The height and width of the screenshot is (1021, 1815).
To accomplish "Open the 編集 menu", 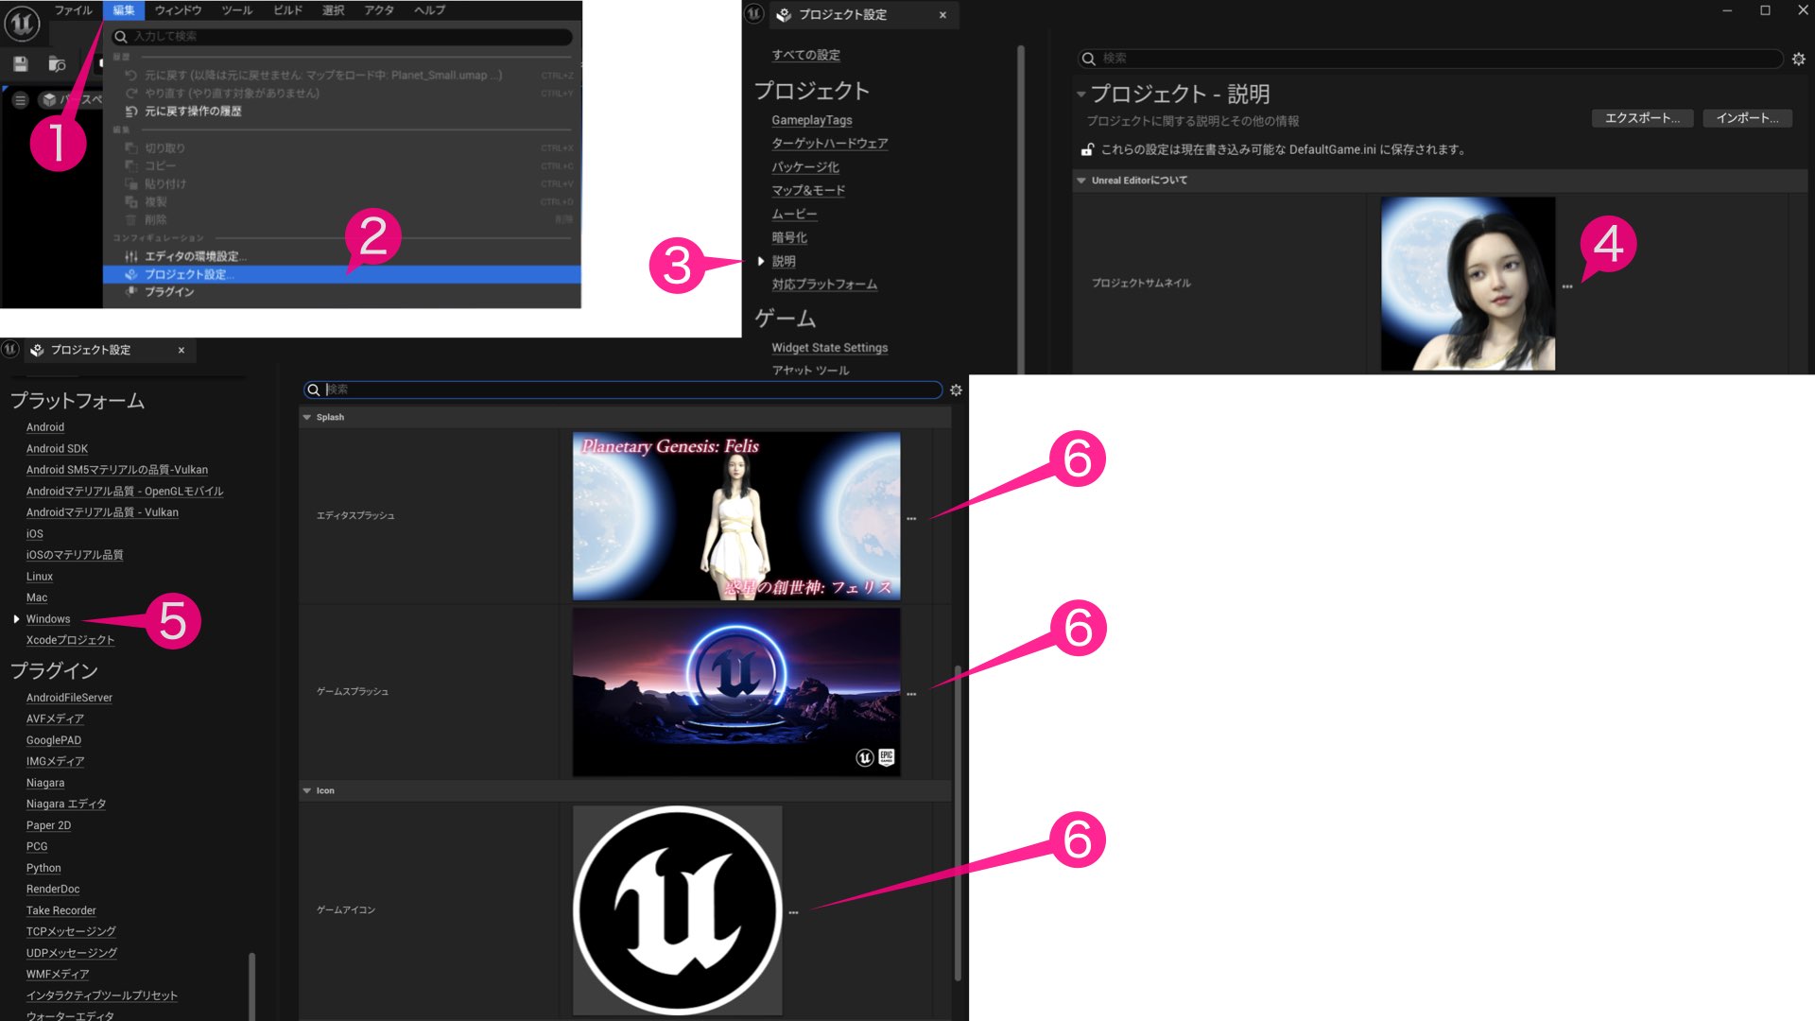I will tap(124, 10).
